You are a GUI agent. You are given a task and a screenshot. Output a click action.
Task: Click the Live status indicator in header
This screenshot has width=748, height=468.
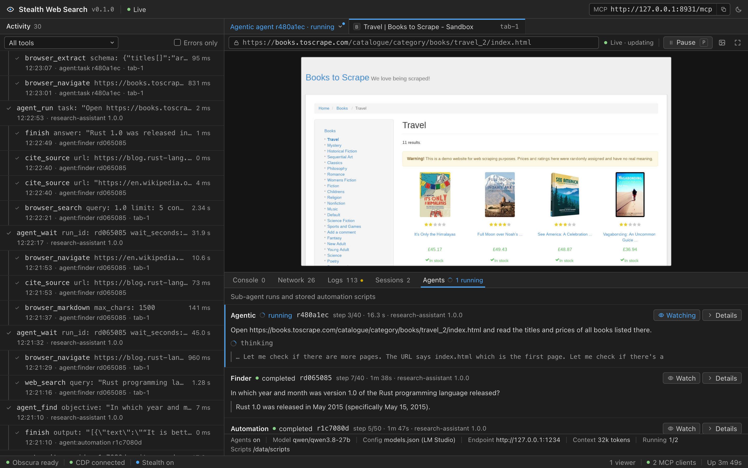136,10
